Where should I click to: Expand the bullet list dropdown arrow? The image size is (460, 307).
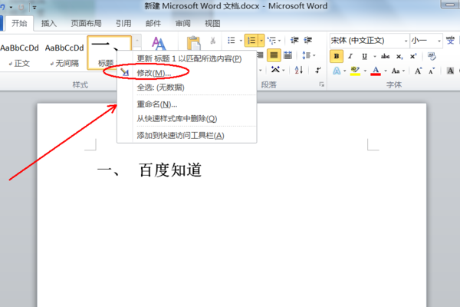click(x=241, y=41)
